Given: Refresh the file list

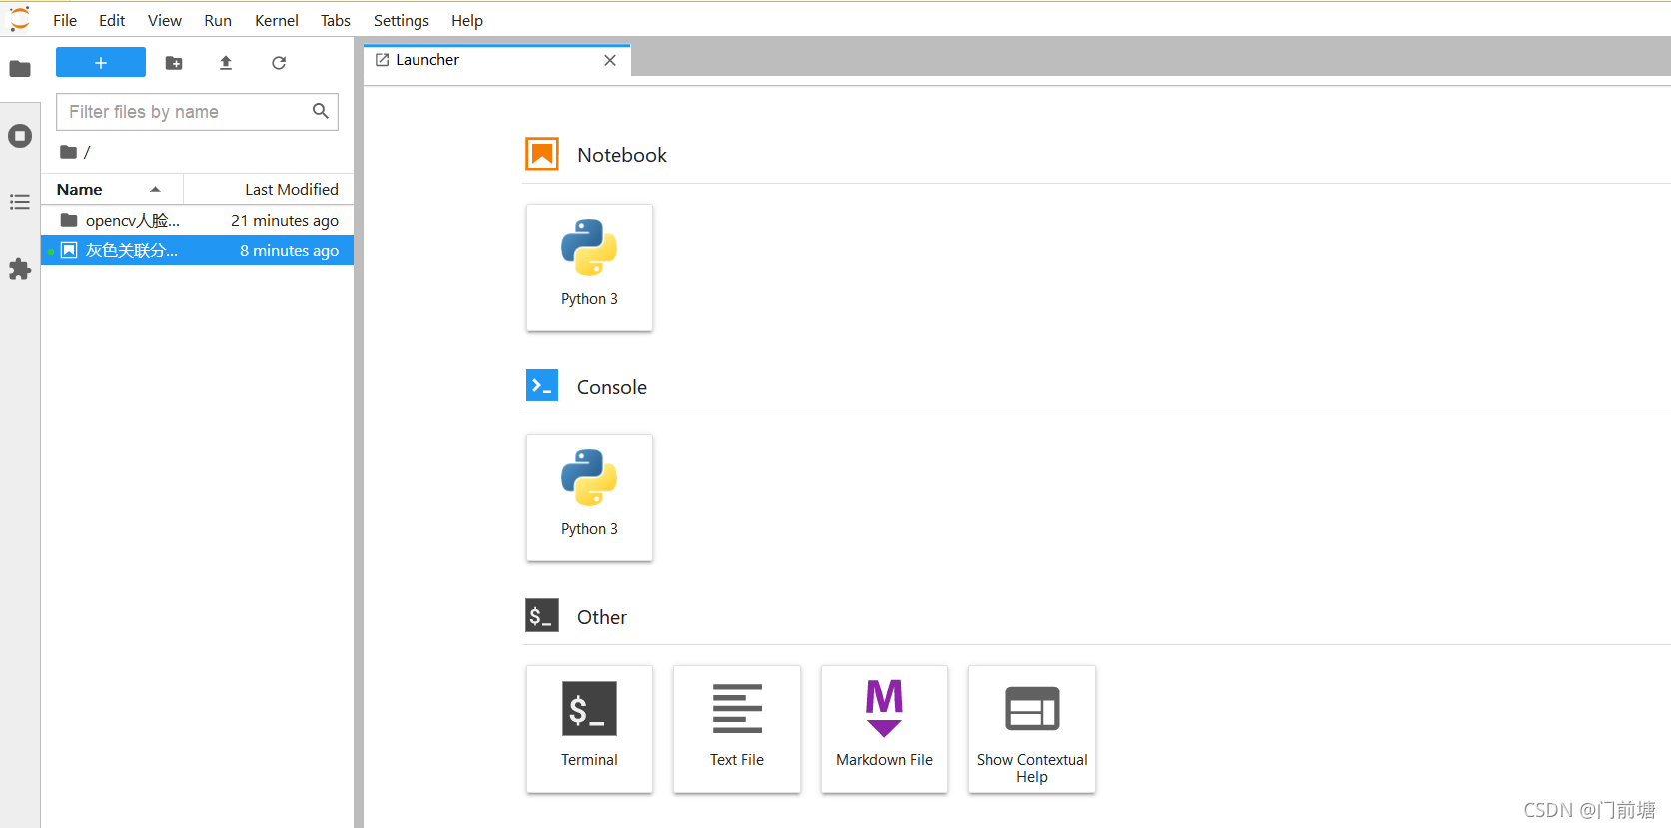Looking at the screenshot, I should coord(279,63).
